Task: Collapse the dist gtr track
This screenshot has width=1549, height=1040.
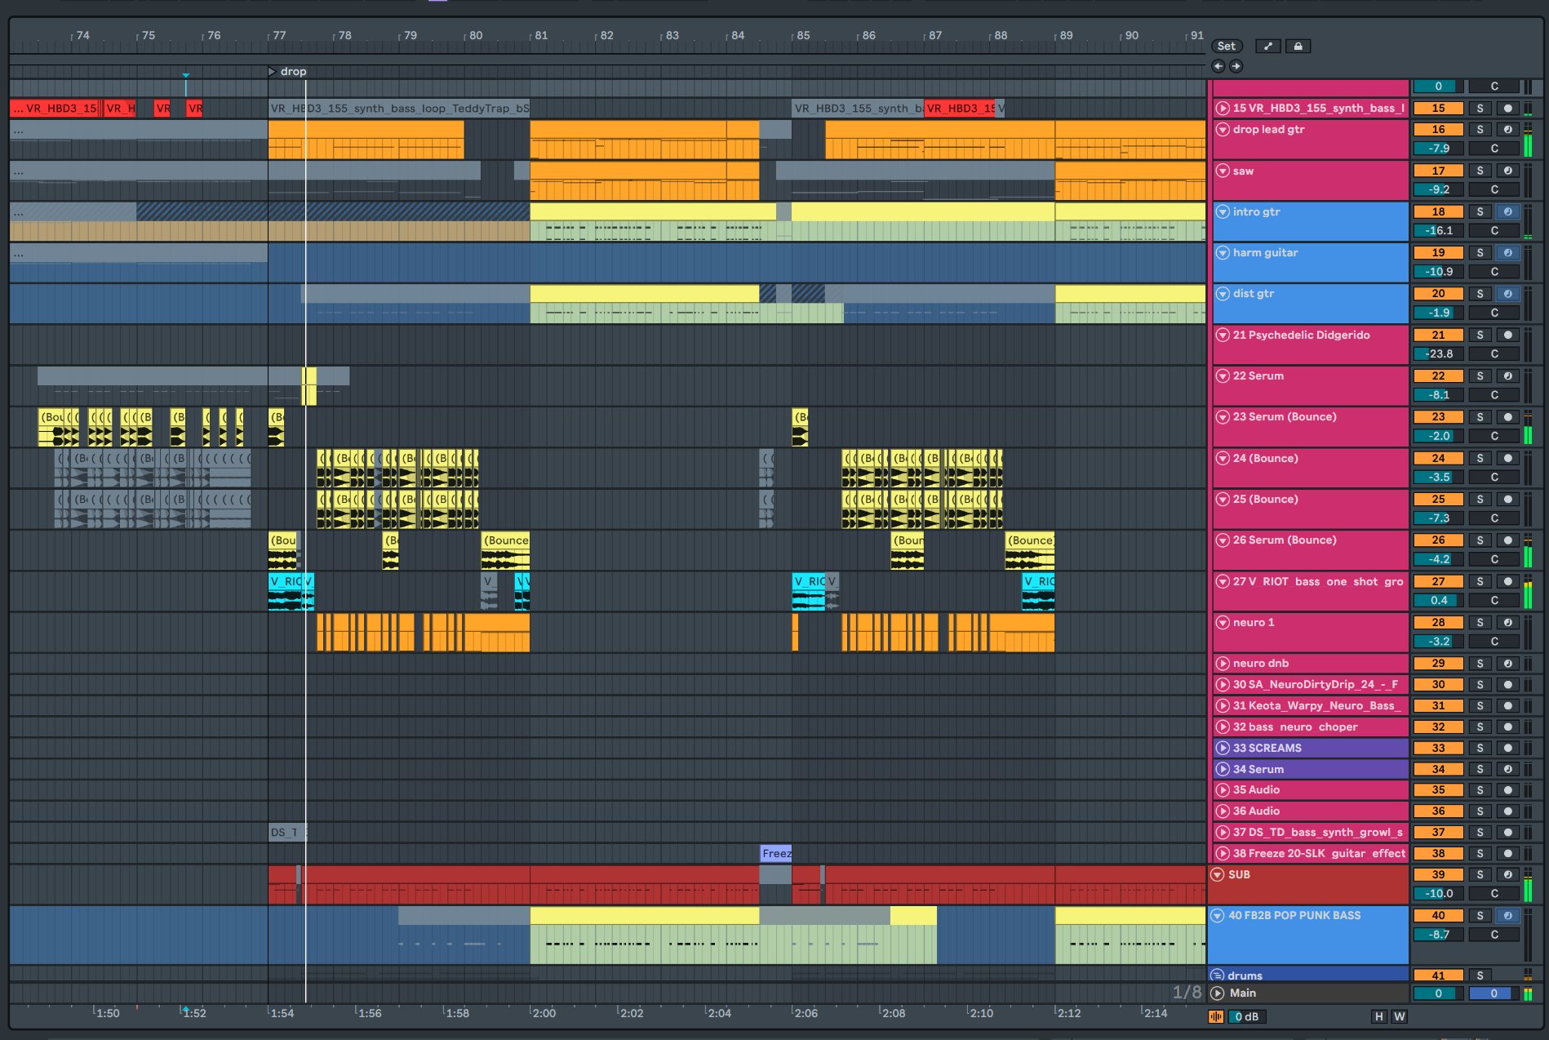Action: click(1223, 293)
